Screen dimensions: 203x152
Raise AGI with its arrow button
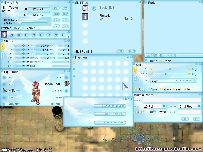coord(23,50)
